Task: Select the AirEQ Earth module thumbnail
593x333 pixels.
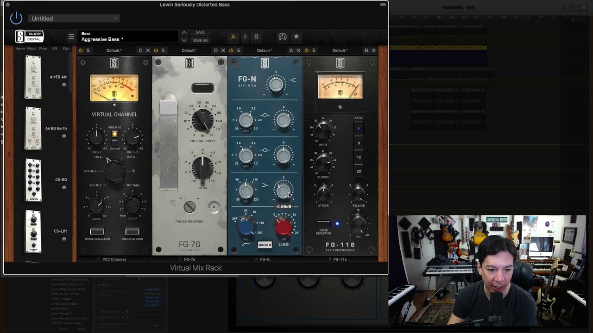Action: 33,129
